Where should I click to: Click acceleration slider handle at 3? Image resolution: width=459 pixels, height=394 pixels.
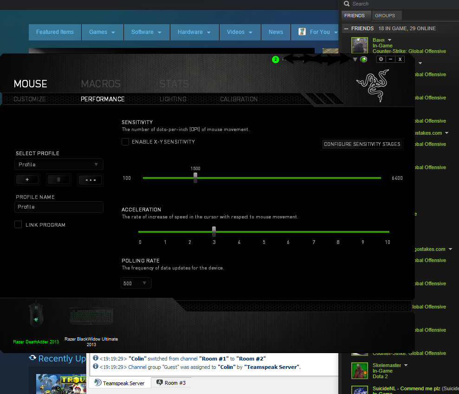tap(214, 231)
